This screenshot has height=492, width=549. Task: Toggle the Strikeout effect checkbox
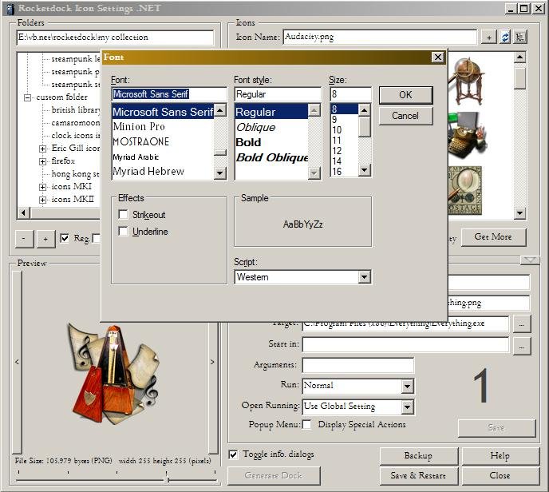(x=123, y=214)
